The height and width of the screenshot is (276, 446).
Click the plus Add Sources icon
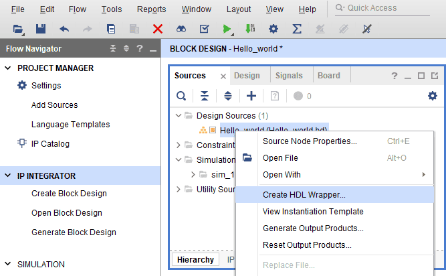251,96
